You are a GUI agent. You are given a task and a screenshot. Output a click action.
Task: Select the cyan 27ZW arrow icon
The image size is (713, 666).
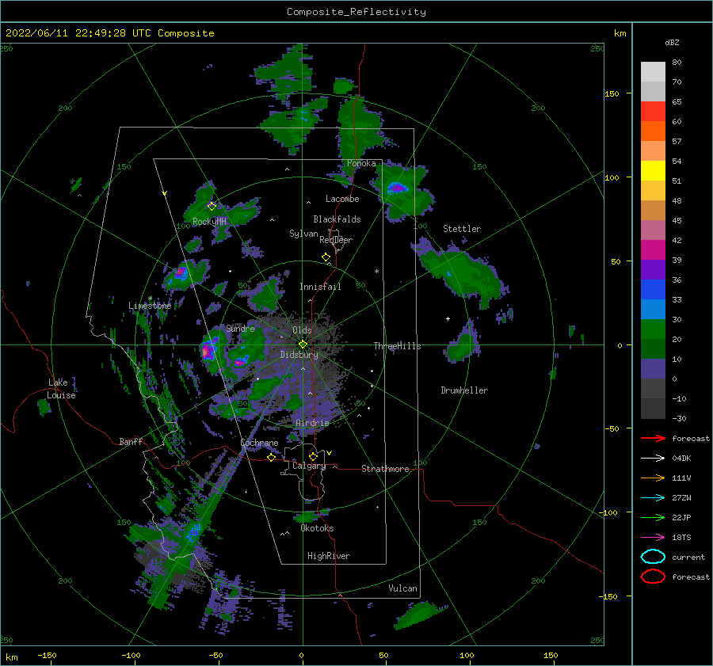(653, 498)
